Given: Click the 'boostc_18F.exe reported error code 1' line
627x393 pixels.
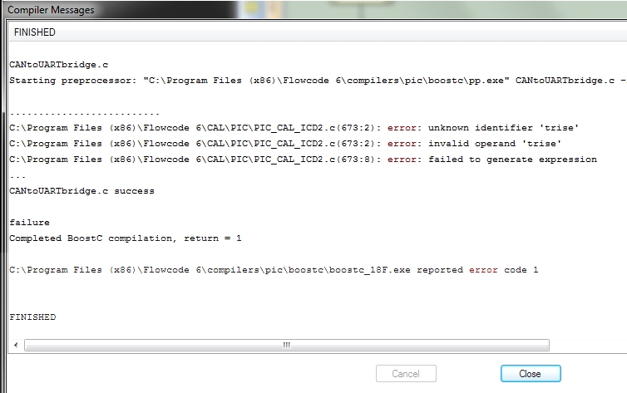Looking at the screenshot, I should 274,270.
